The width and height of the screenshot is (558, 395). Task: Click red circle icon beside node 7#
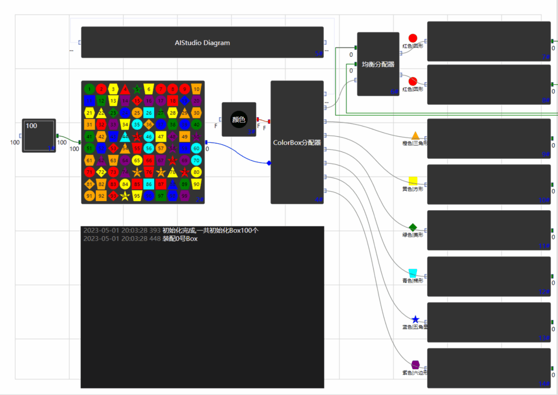413,38
